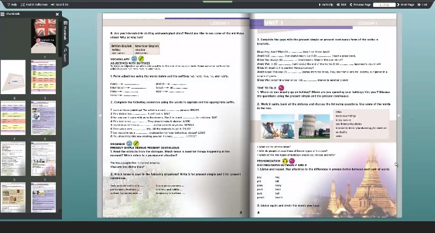This screenshot has width=435, height=233.
Task: Click the yellow headphones icon beside Pronunciation
Action: [x=285, y=161]
